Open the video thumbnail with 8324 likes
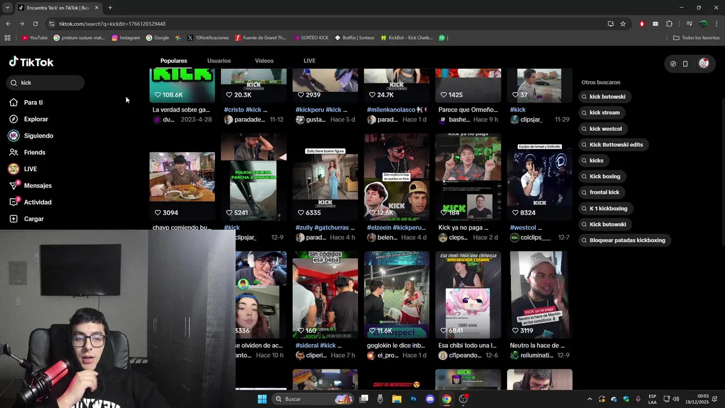Viewport: 725px width, 408px height. click(x=539, y=177)
